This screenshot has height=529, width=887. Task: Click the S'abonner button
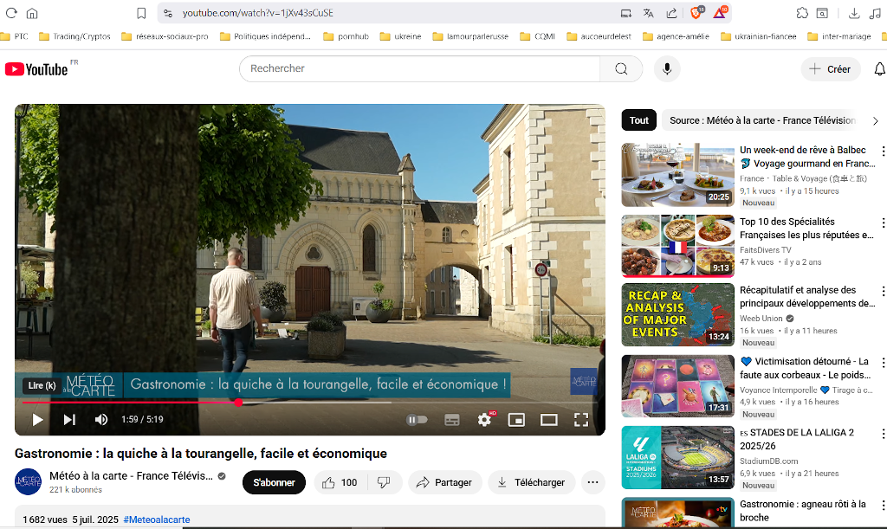(274, 482)
